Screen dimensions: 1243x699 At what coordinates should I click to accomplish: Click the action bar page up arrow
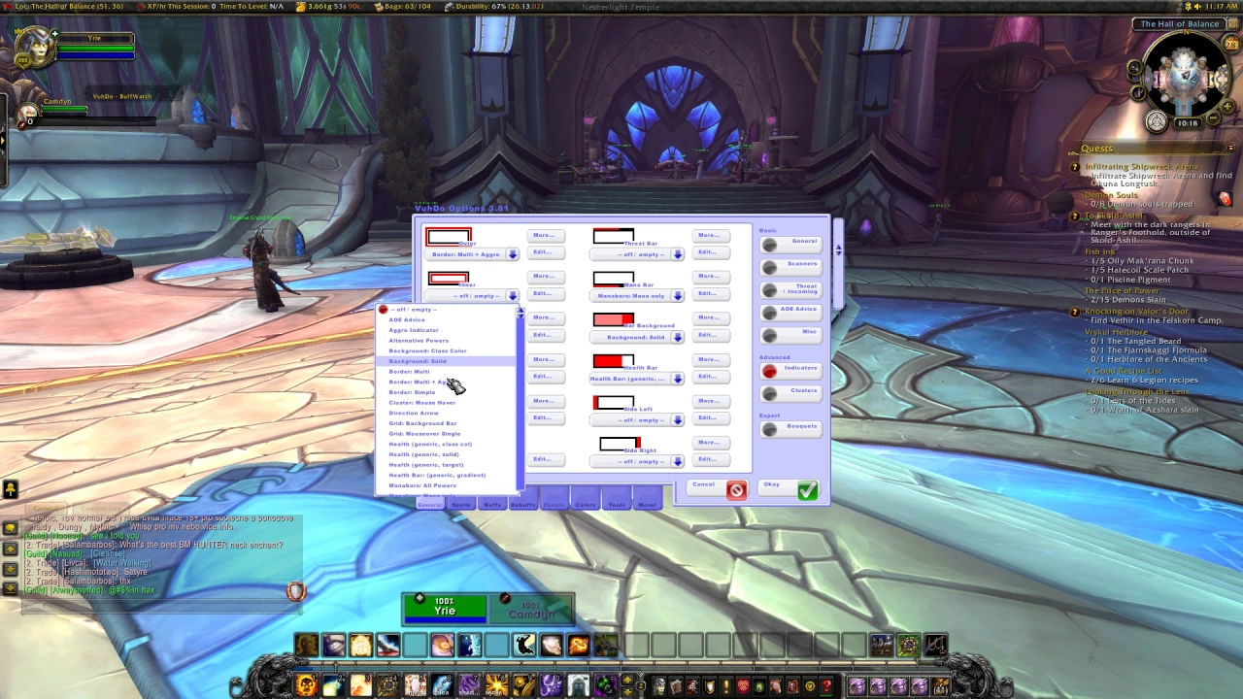pyautogui.click(x=627, y=680)
